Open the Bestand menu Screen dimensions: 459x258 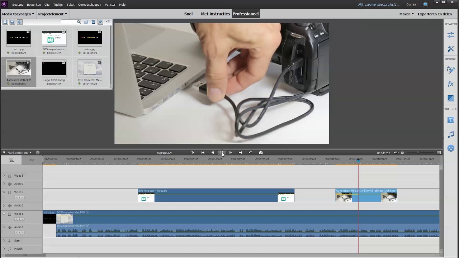(18, 5)
